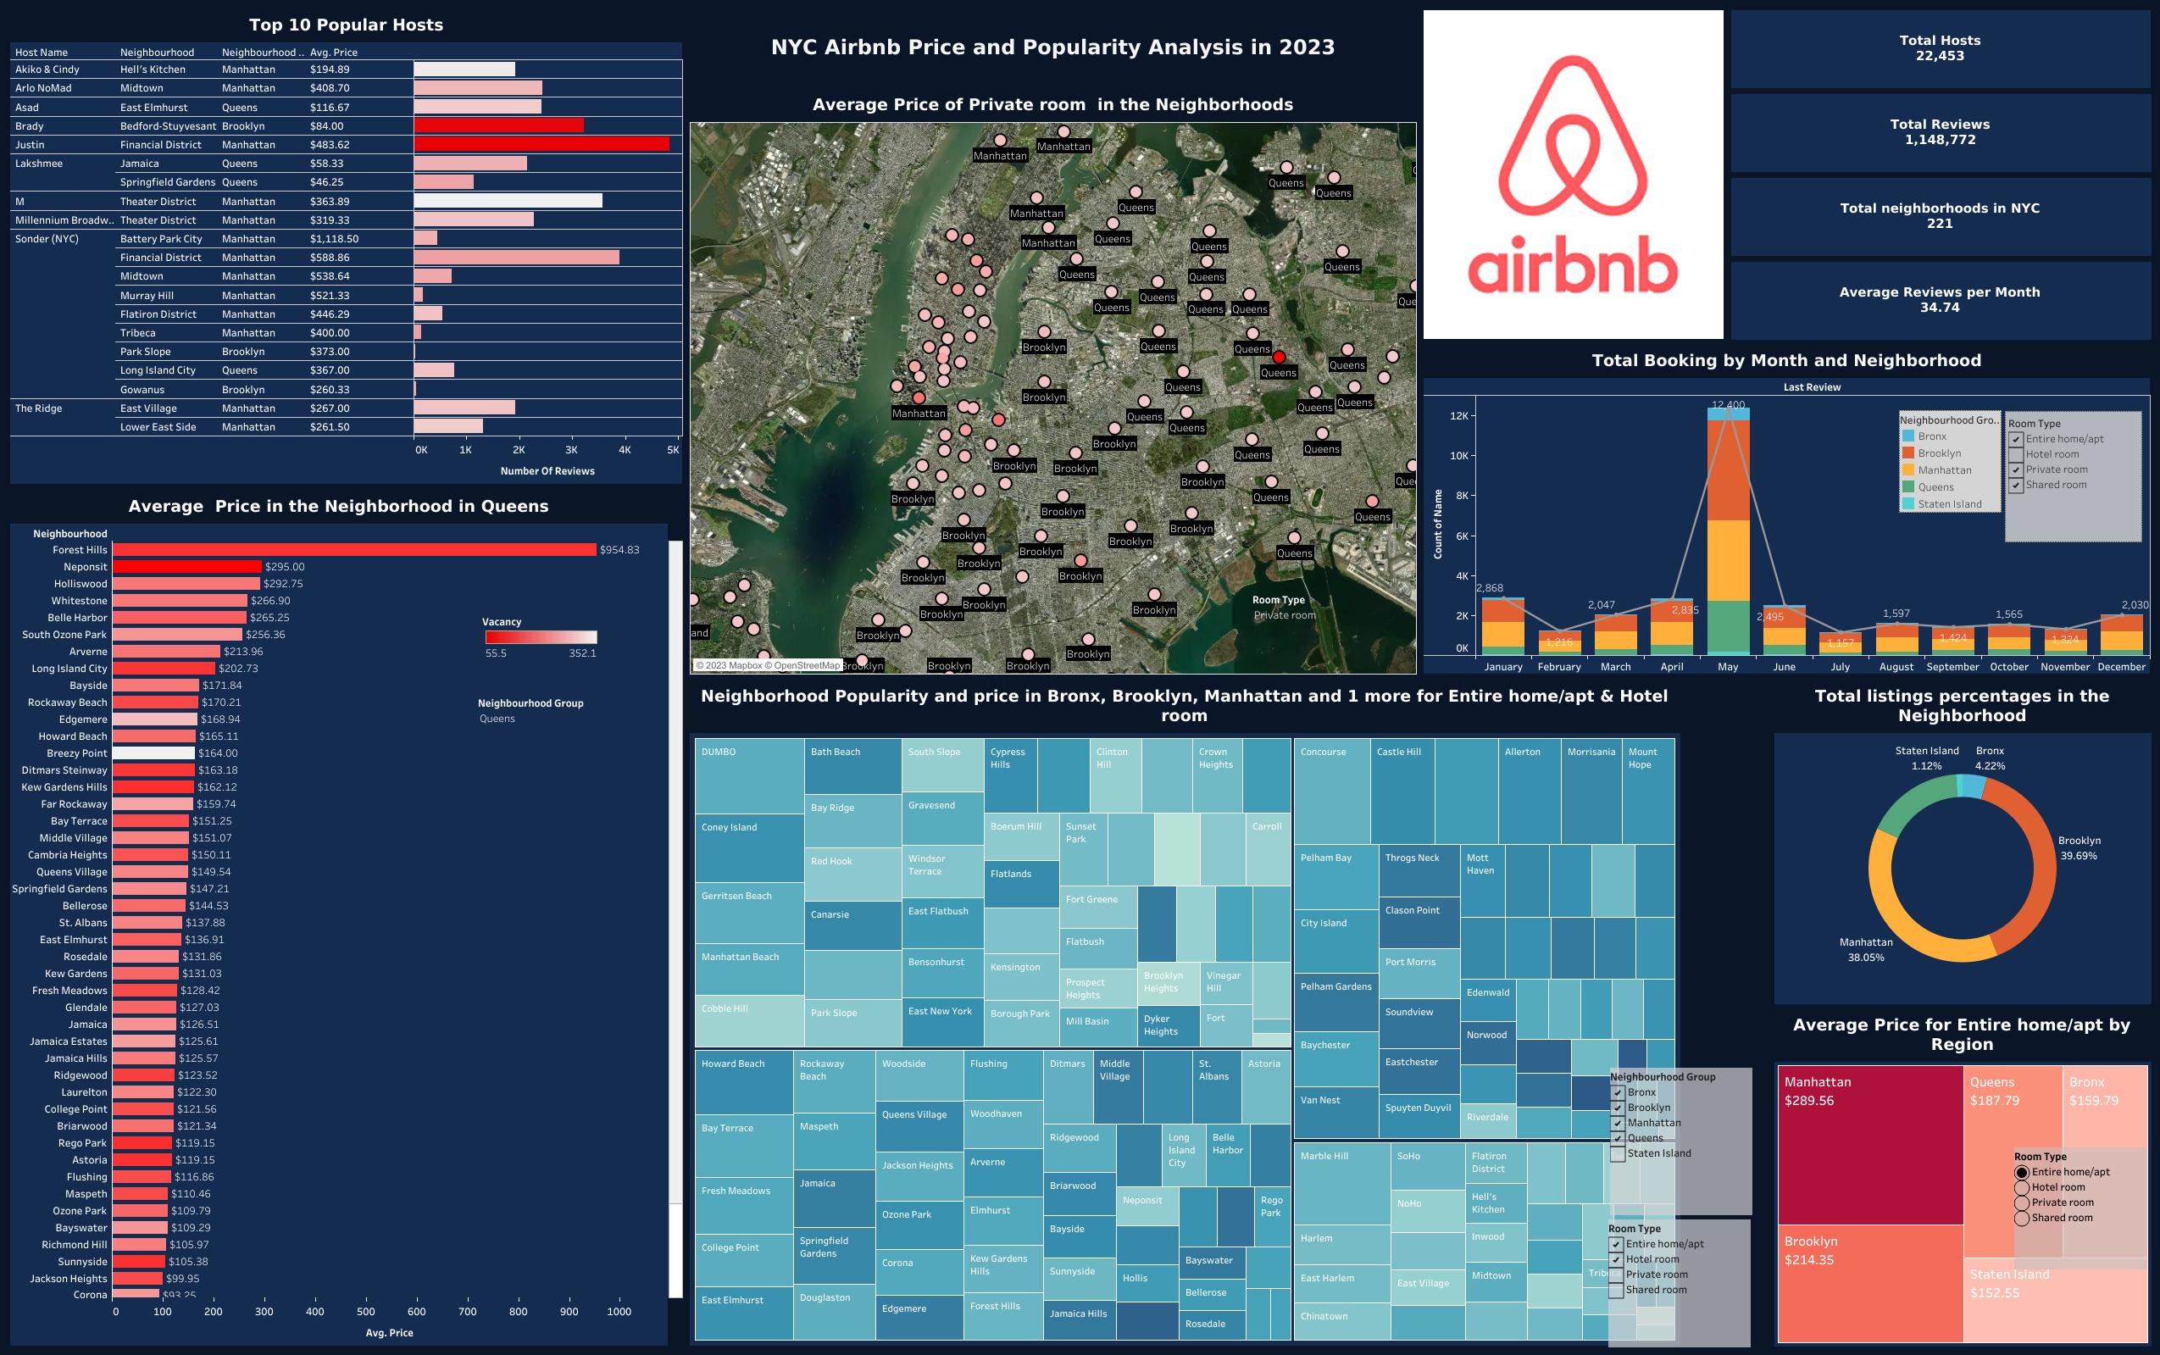
Task: Click the Bronx color swatch in booking legend
Action: 1908,436
